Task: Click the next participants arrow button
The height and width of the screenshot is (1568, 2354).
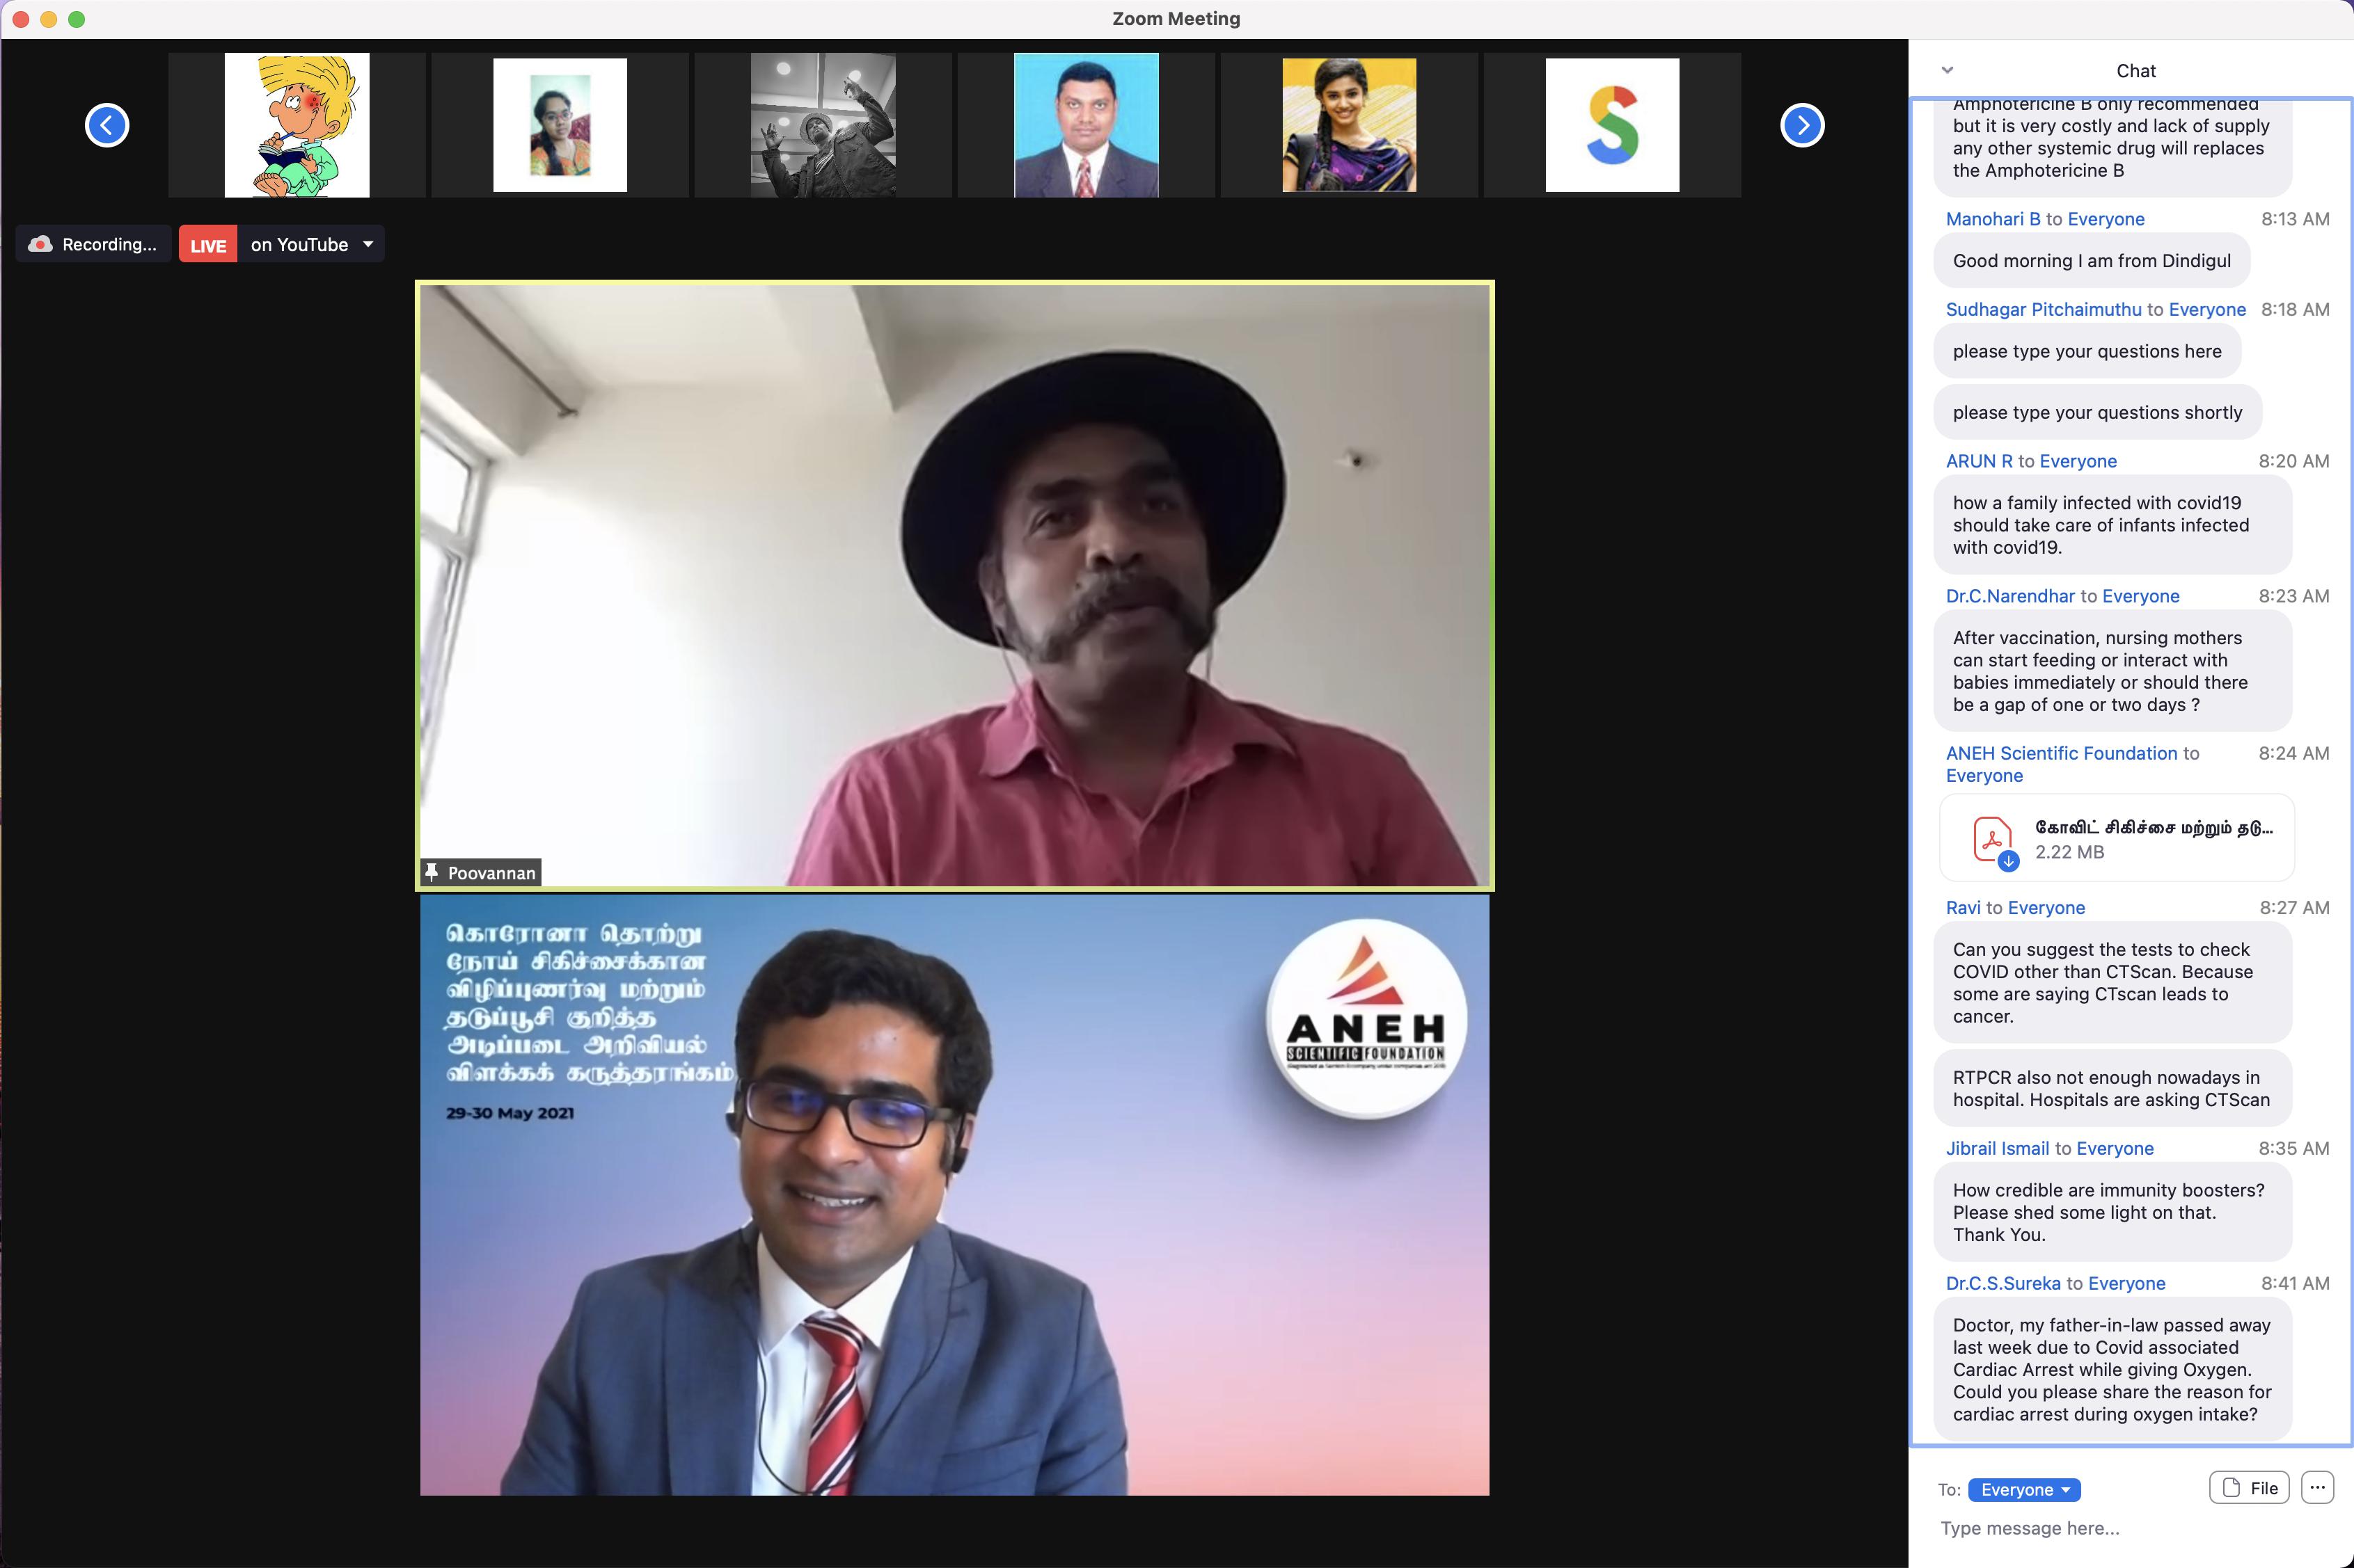Action: pyautogui.click(x=1802, y=125)
